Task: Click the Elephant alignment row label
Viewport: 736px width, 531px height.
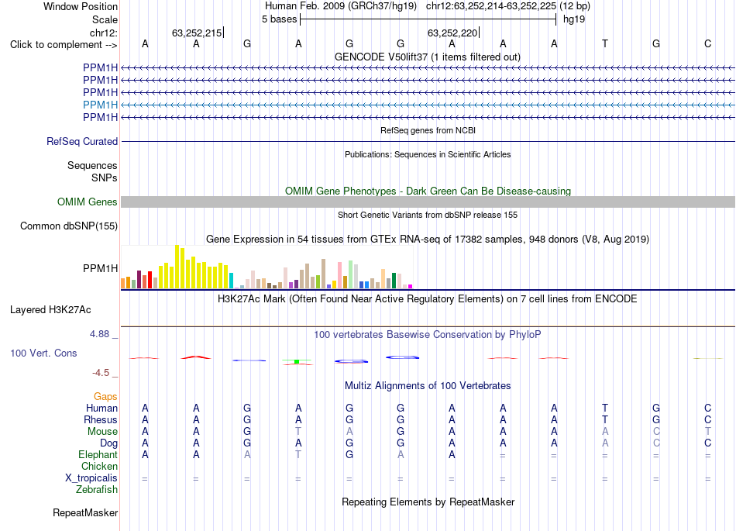Action: point(98,454)
